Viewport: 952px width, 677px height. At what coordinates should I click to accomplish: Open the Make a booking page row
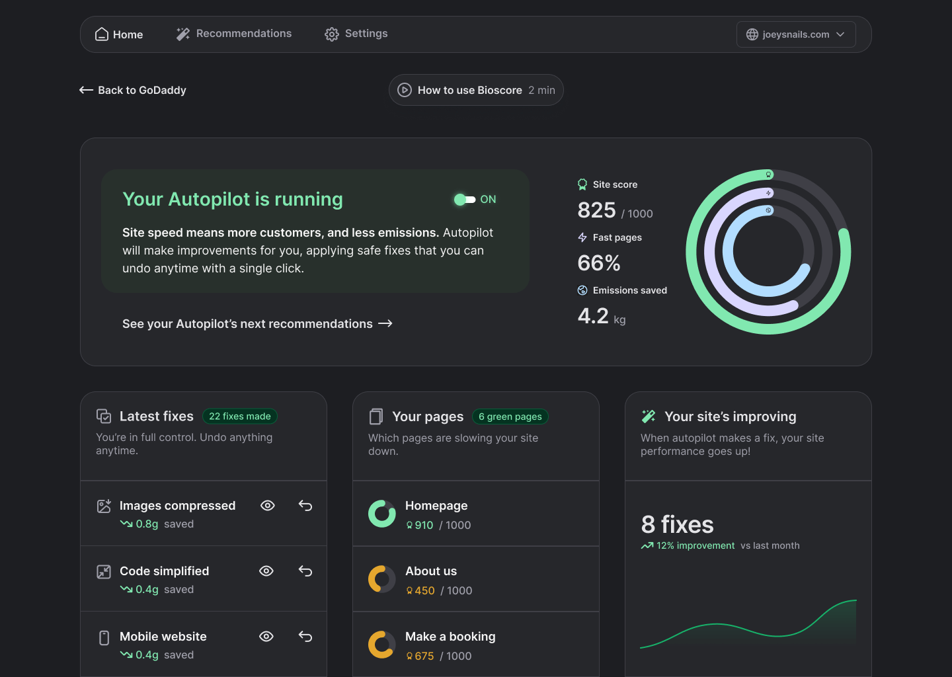point(476,645)
